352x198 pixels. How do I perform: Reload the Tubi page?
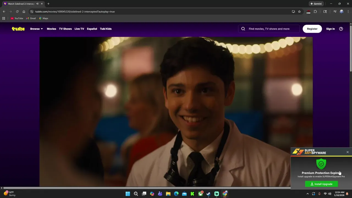click(x=17, y=12)
